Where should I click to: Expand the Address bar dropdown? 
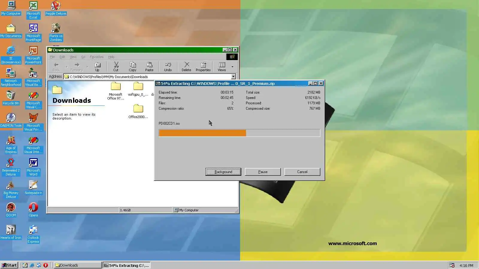[x=234, y=77]
